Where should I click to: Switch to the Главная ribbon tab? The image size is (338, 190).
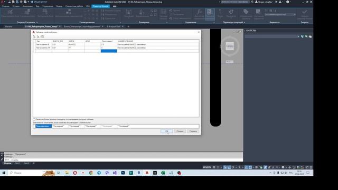pyautogui.click(x=6, y=6)
